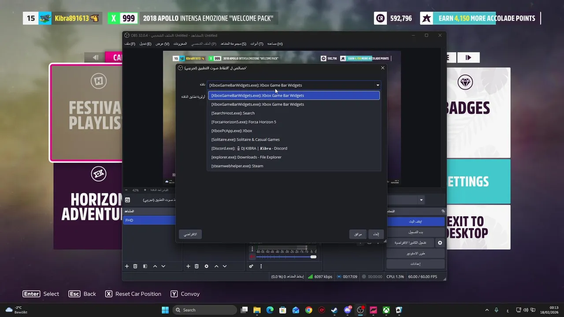Choose the [Discord.exe] DJ KIBRA entry

point(294,148)
